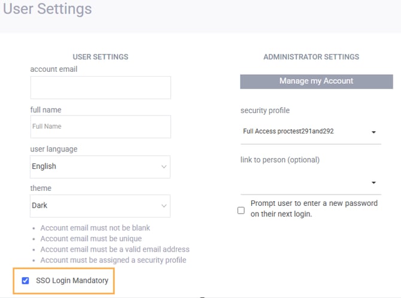The height and width of the screenshot is (298, 401).
Task: Click the Full Name text field
Action: point(100,127)
